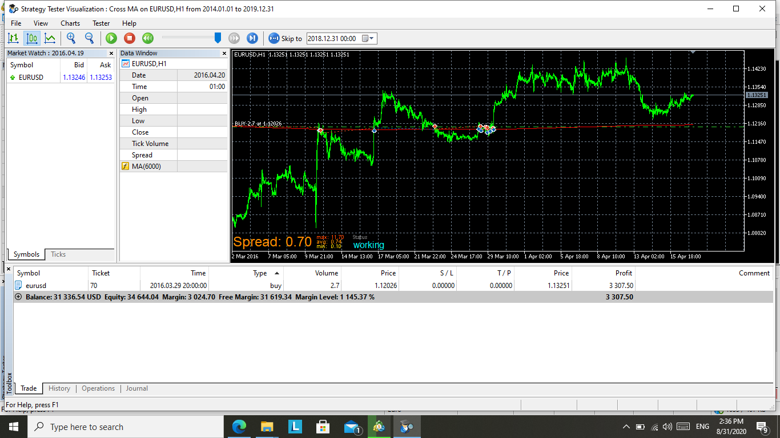Open the View menu
Screen dimensions: 780x438
click(x=41, y=23)
